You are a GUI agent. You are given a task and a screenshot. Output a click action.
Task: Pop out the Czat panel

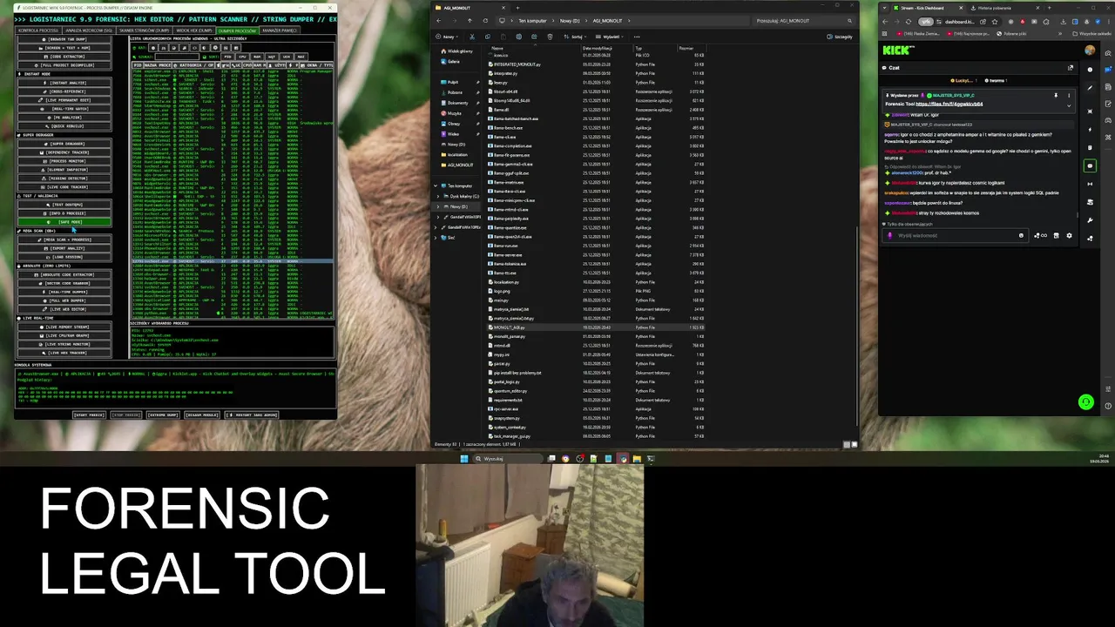click(1071, 68)
